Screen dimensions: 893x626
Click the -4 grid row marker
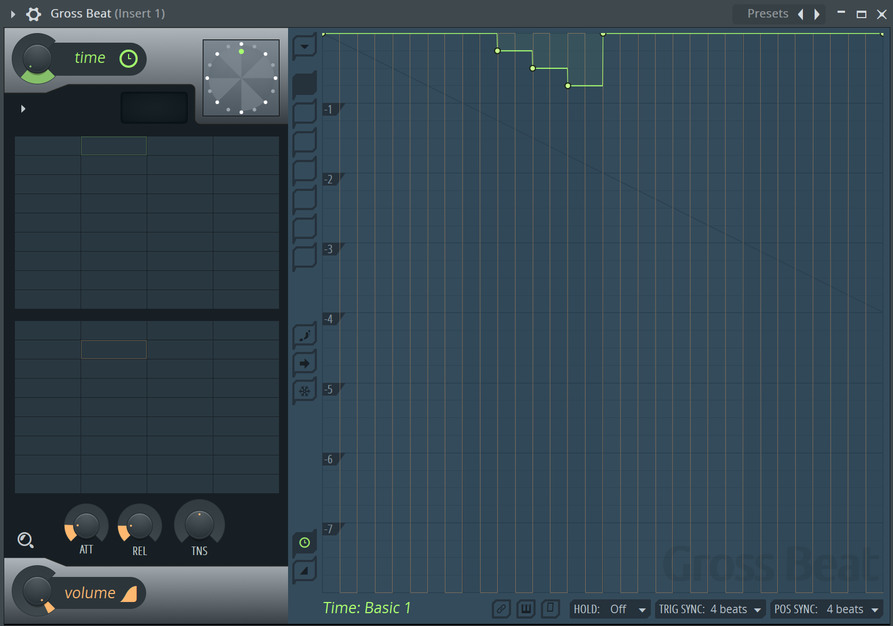333,319
